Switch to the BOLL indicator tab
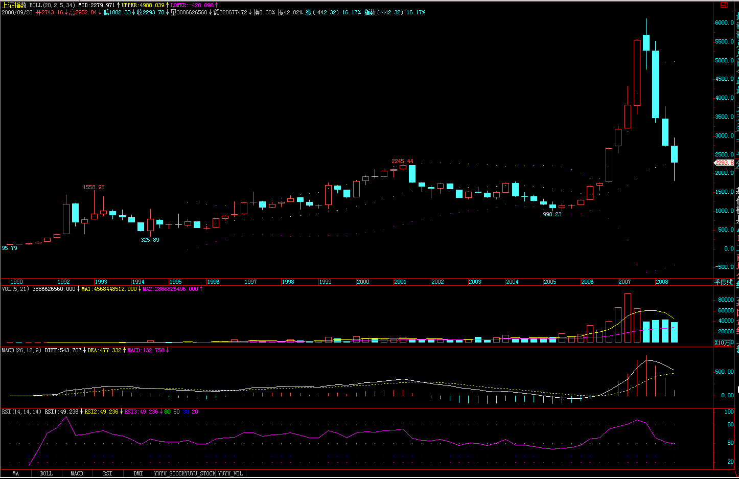This screenshot has height=479, width=739. pos(47,473)
